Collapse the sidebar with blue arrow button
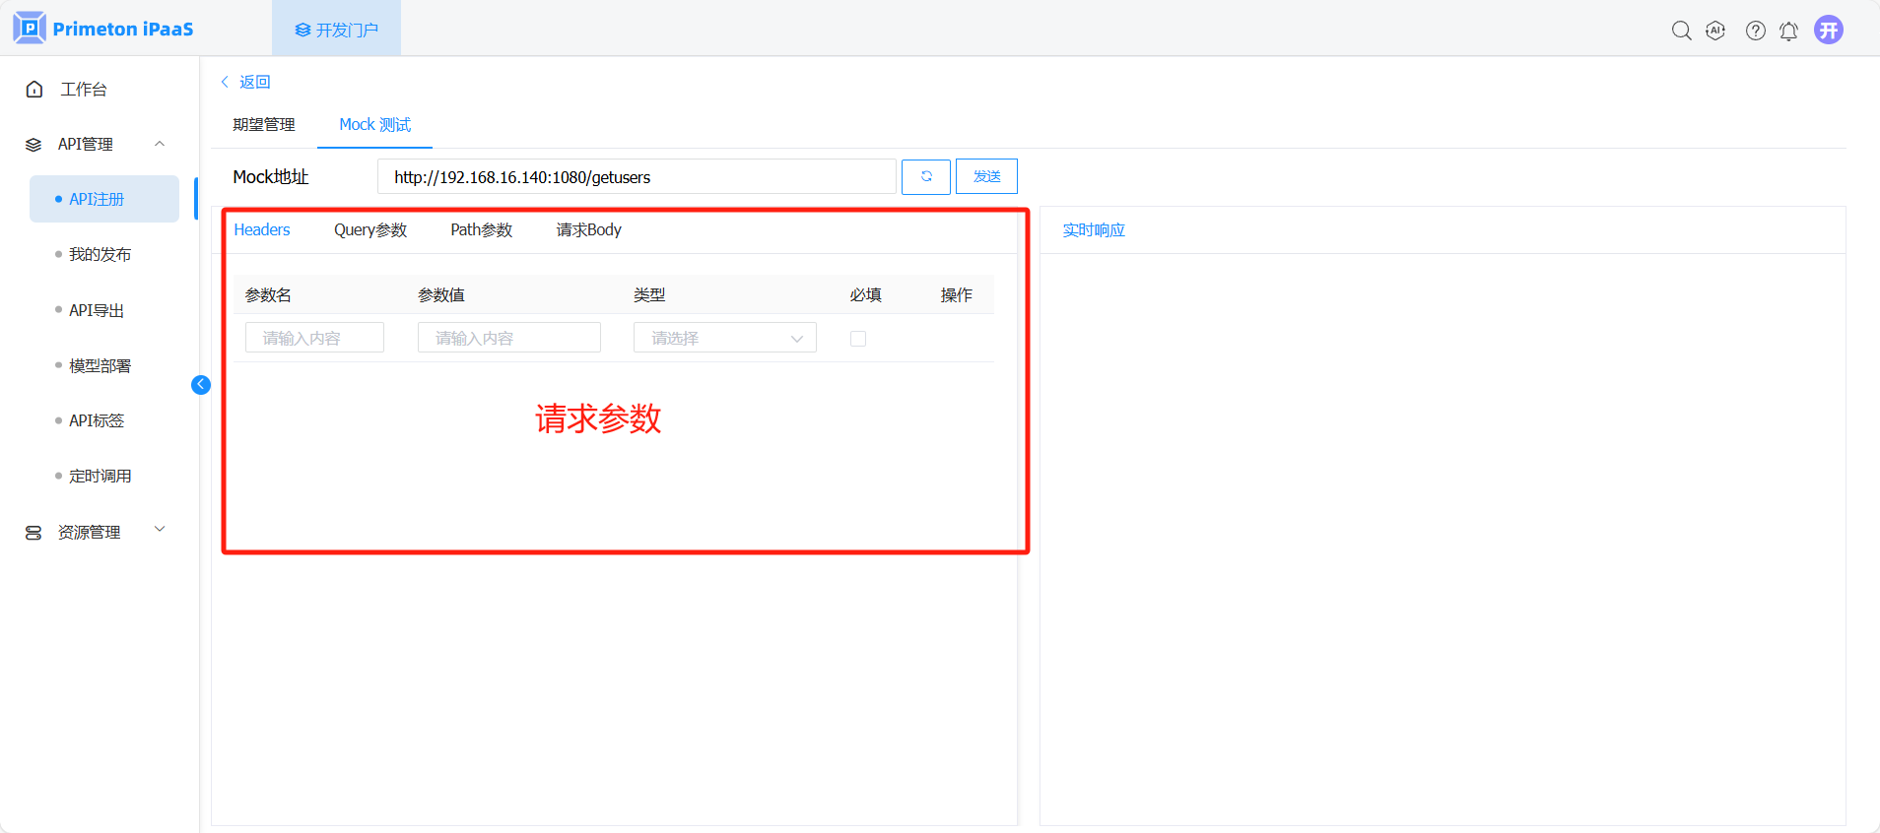 point(201,385)
